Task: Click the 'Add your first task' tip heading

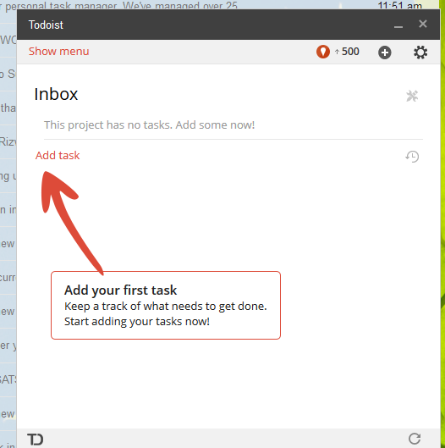Action: click(120, 290)
